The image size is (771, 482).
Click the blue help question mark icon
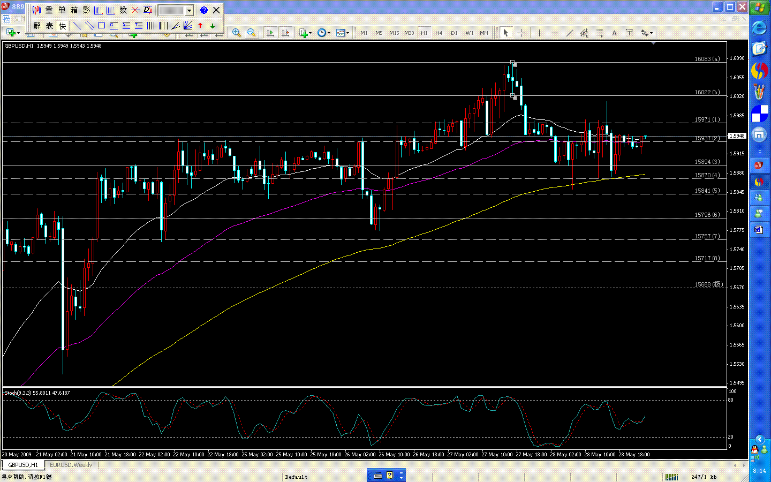203,10
